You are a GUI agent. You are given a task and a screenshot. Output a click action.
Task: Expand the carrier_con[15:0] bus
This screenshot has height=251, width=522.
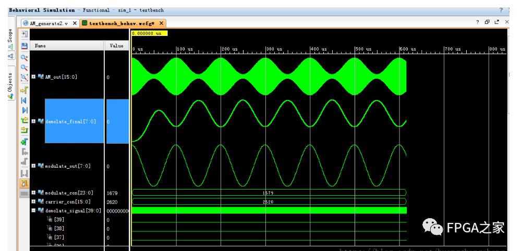pos(34,202)
